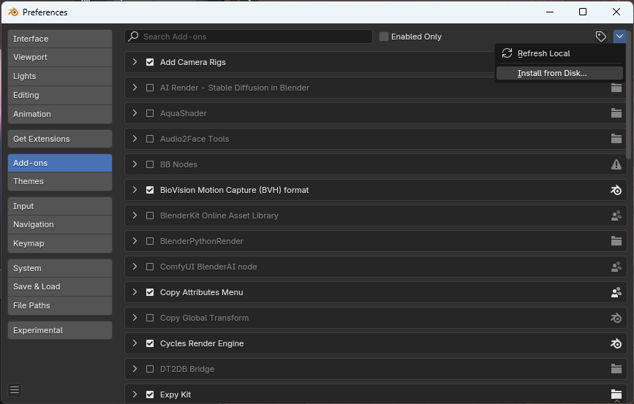The height and width of the screenshot is (404, 634).
Task: Enable Copy Global Transform checkbox
Action: point(150,318)
